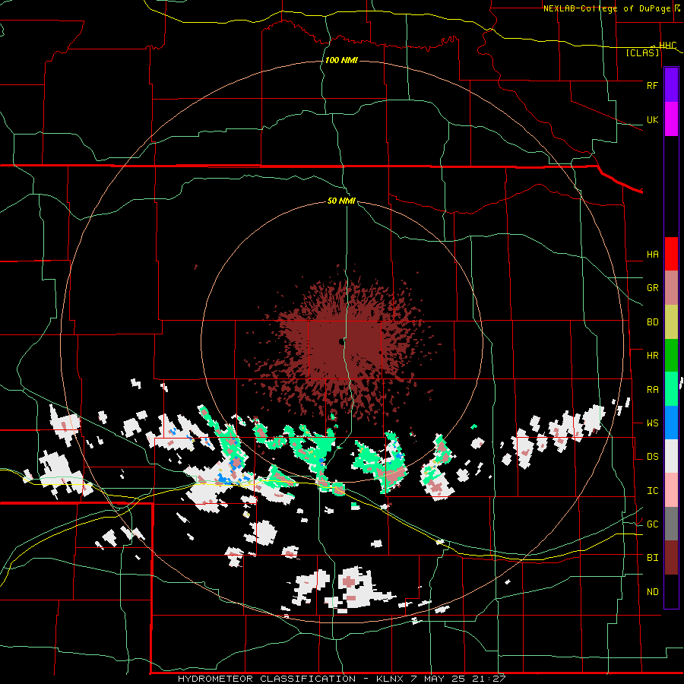Click the RA legend label
The height and width of the screenshot is (684, 684).
point(652,389)
